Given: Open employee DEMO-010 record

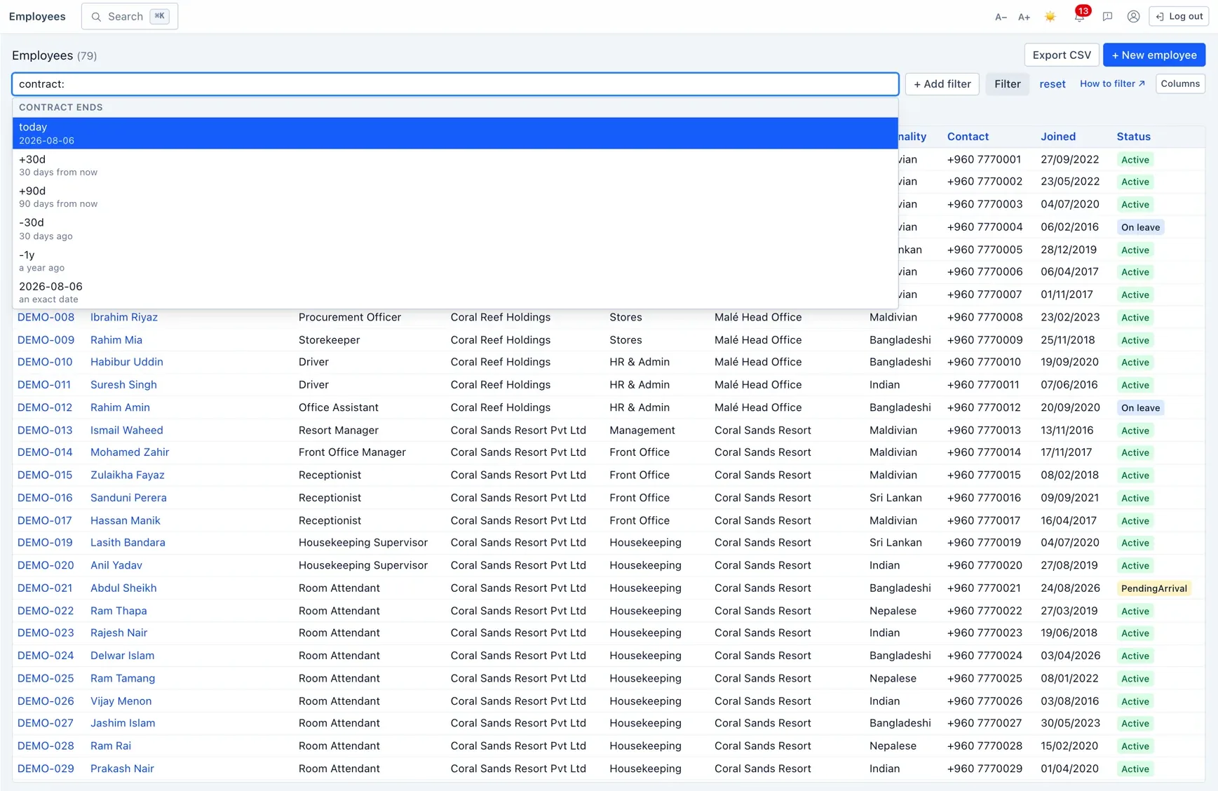Looking at the screenshot, I should (45, 362).
